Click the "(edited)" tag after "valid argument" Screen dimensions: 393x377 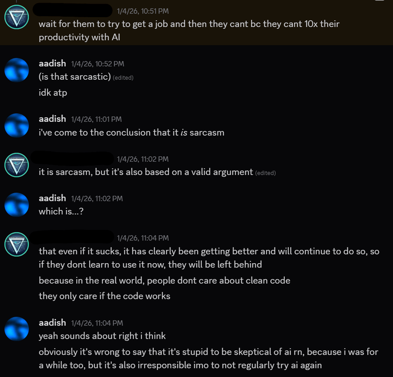(x=265, y=173)
